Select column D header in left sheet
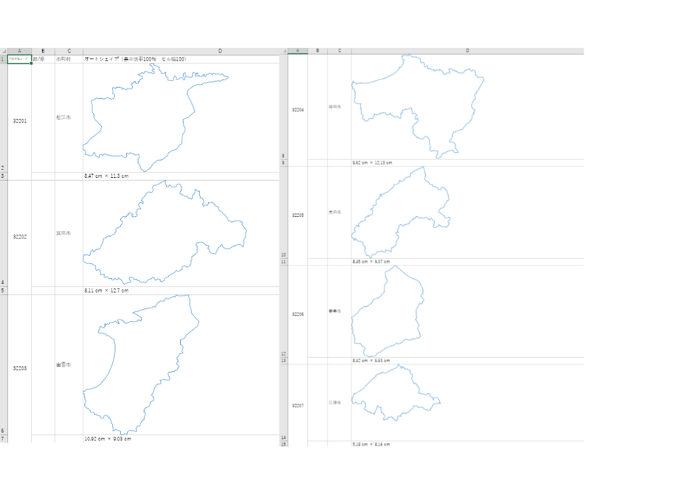The width and height of the screenshot is (694, 495). click(182, 51)
